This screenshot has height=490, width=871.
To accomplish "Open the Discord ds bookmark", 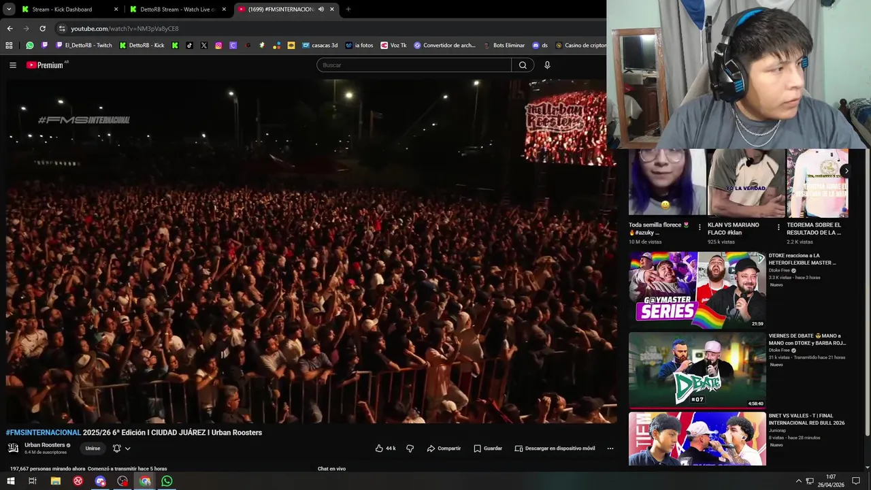I will tap(540, 46).
